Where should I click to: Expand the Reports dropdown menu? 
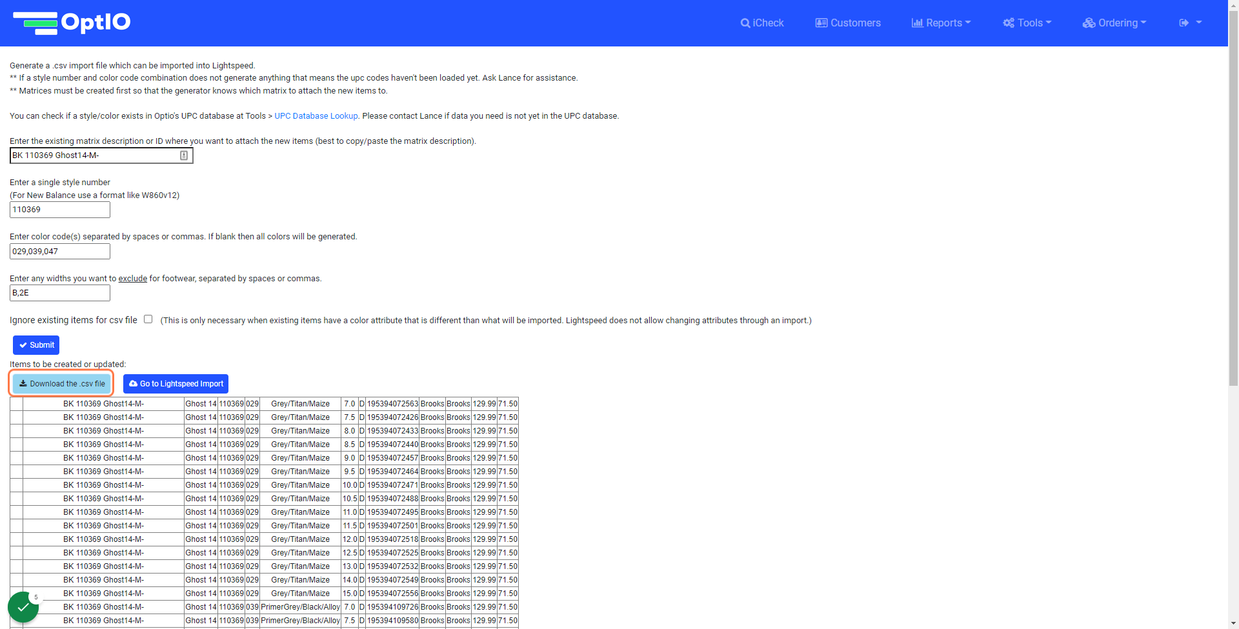941,23
